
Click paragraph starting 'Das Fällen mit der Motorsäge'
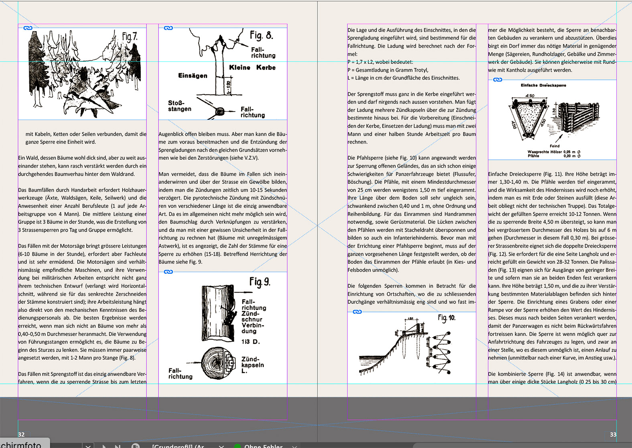[x=82, y=302]
